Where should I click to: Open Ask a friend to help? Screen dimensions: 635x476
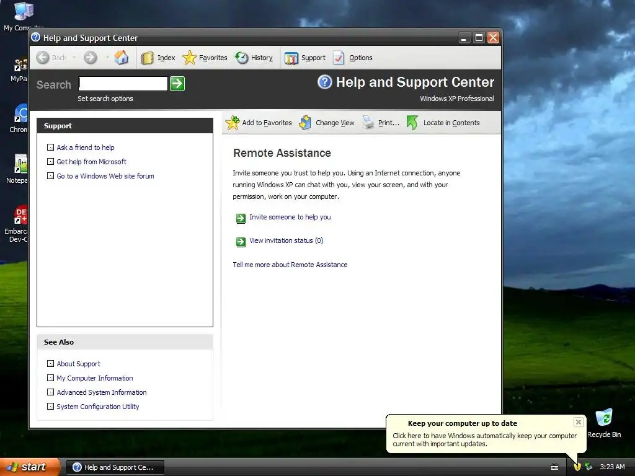pos(86,148)
